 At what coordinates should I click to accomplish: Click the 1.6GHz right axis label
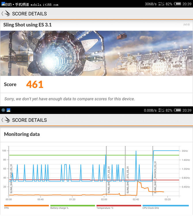coord(186,160)
